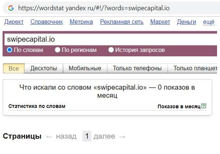This screenshot has width=220, height=154.
Task: Switch to the Только телефоны tab
Action: click(x=137, y=68)
